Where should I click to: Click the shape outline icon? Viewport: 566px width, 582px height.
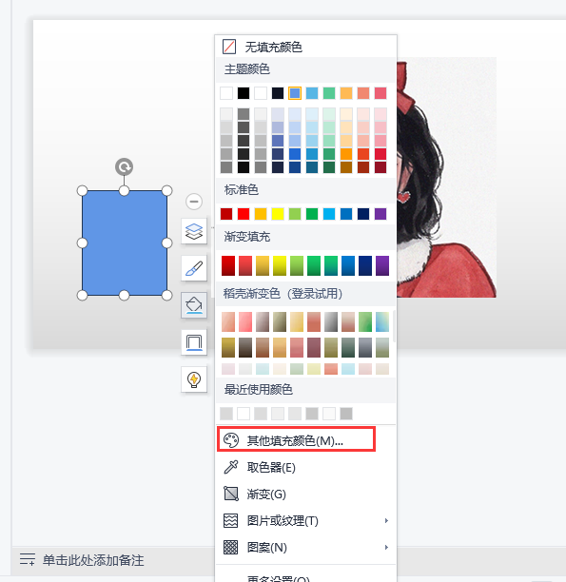coord(194,342)
